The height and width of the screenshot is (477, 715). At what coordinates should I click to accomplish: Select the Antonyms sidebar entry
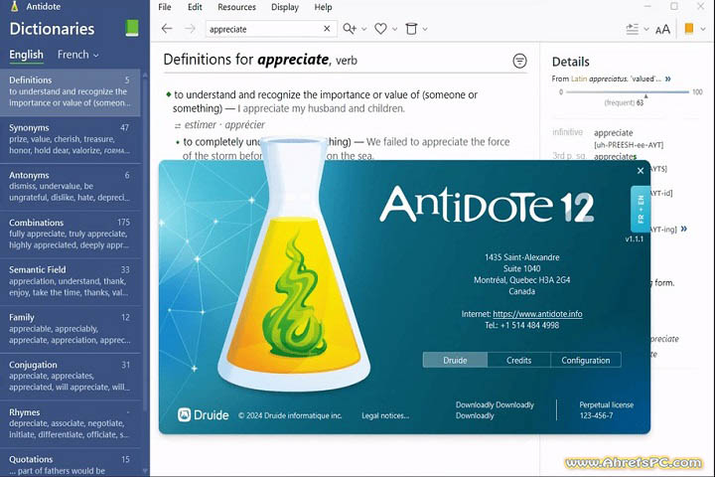click(71, 187)
